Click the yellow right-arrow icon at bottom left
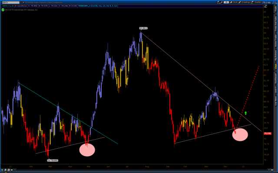Viewport: 278px width, 173px height. pos(12,170)
